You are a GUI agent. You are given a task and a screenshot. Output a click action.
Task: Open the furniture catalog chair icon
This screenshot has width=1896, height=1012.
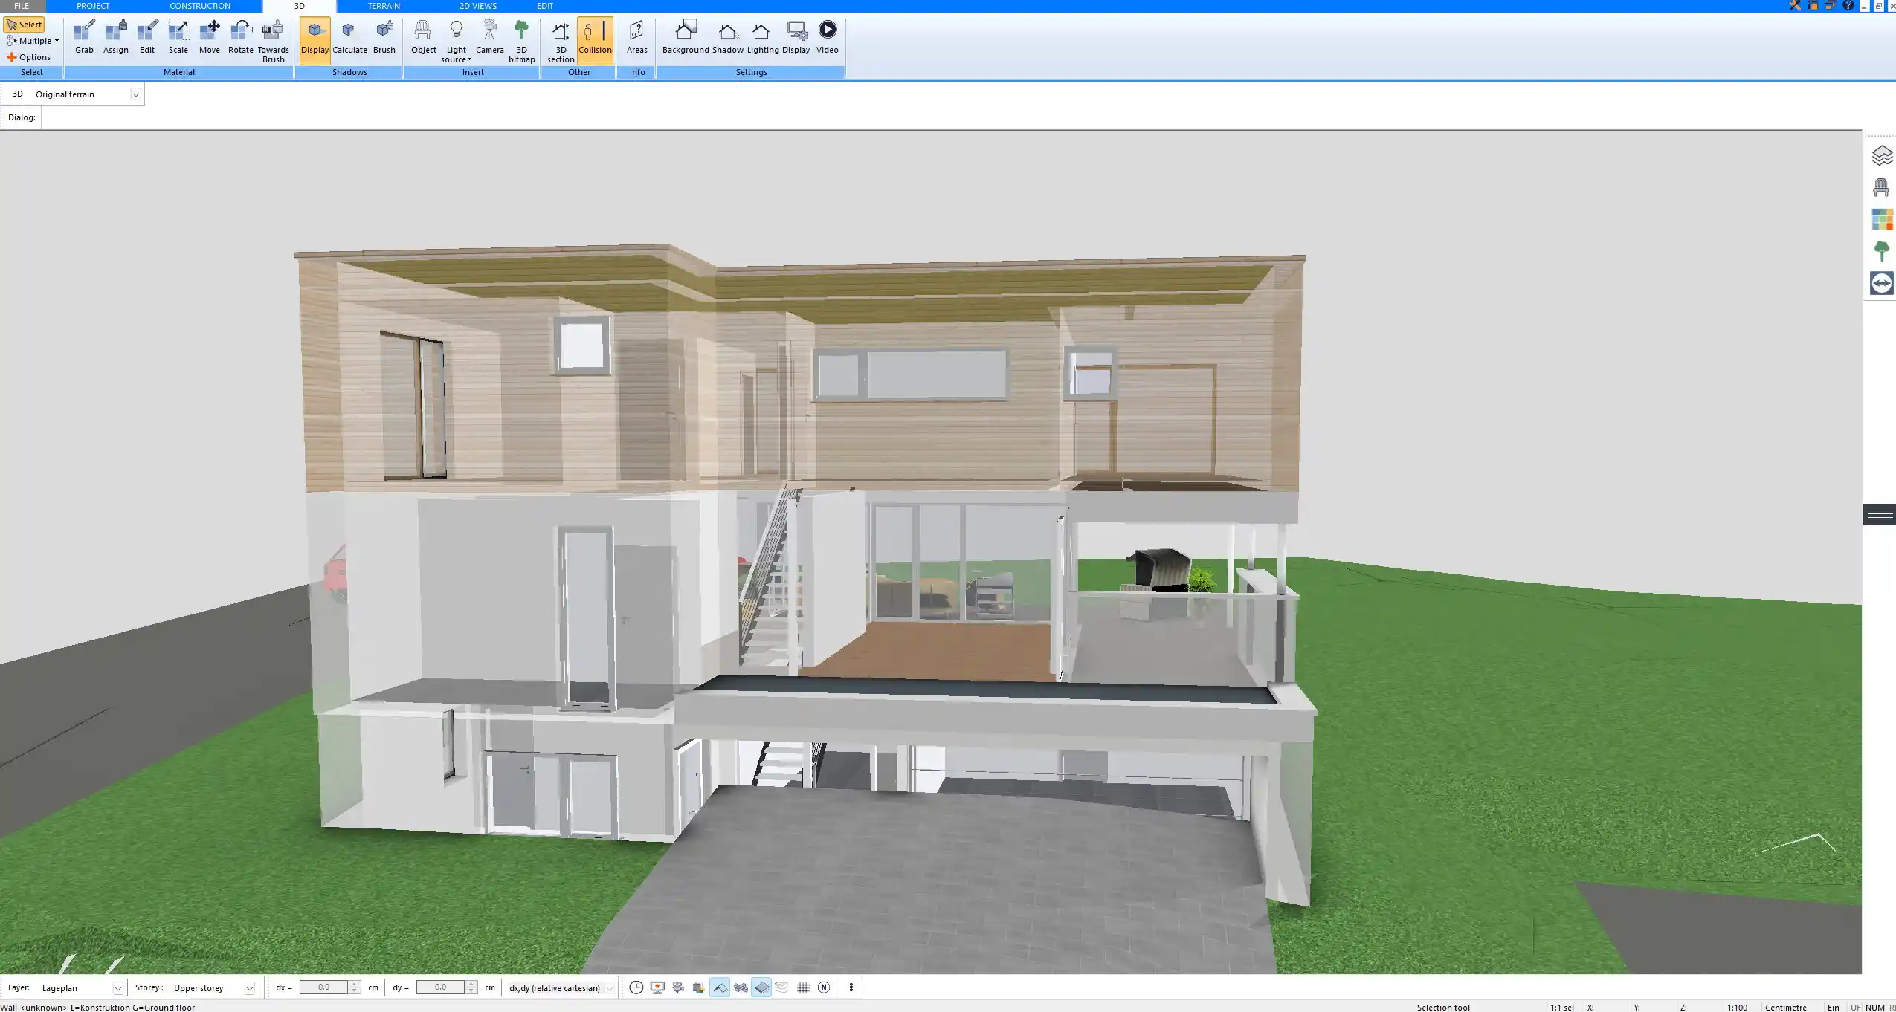[1882, 187]
